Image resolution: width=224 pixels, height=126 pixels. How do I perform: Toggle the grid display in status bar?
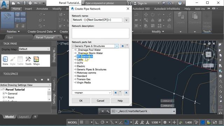[82, 122]
